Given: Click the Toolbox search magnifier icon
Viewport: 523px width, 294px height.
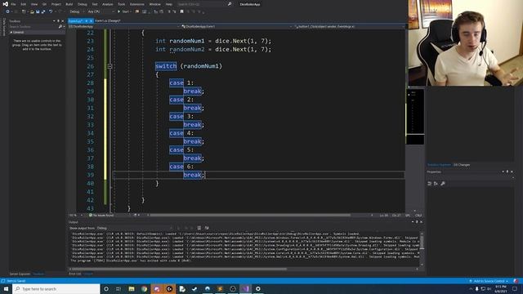Looking at the screenshot, I should [x=60, y=26].
